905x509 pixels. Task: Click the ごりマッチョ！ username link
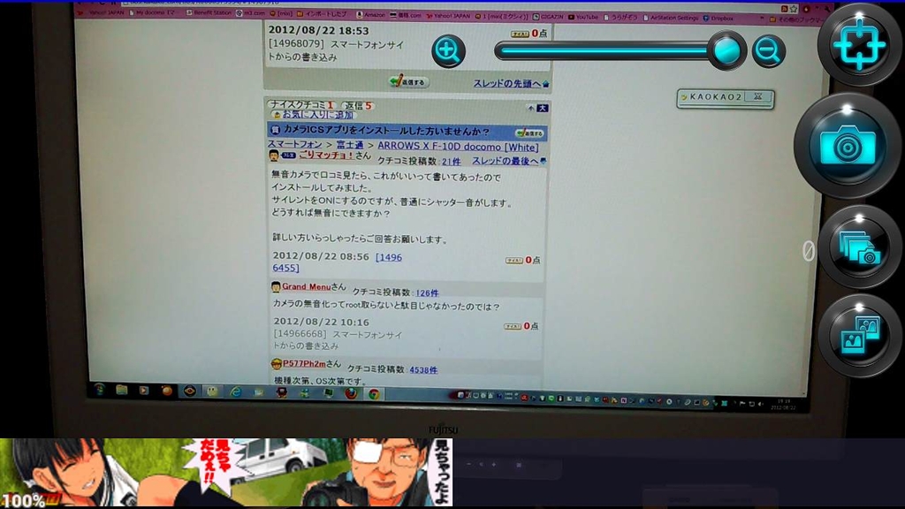[x=325, y=156]
